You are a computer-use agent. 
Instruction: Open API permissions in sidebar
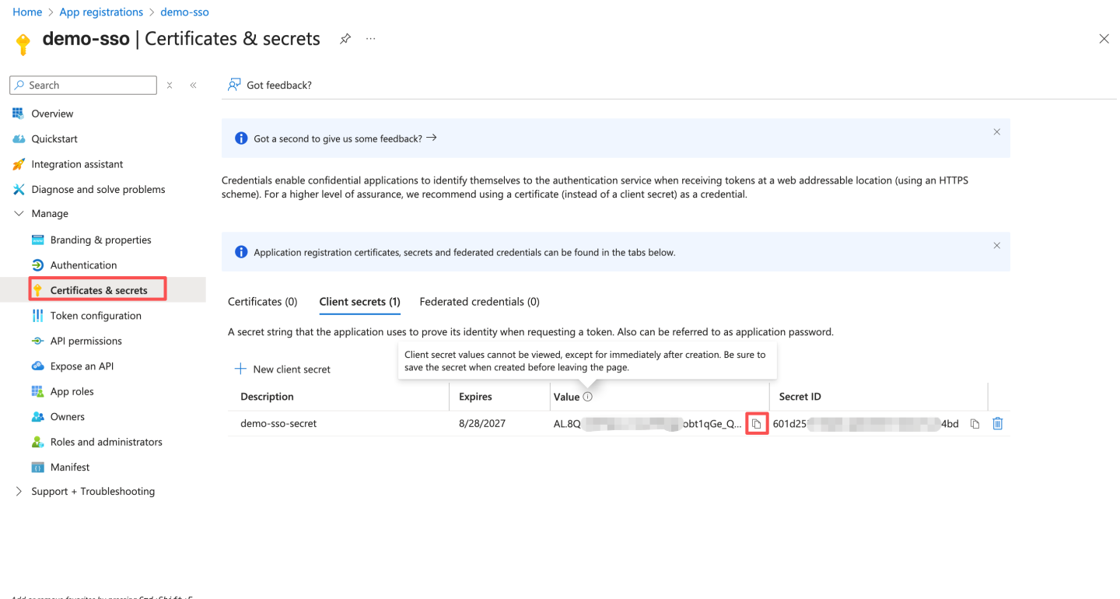point(86,341)
